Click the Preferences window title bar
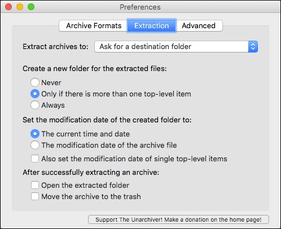 (x=140, y=7)
